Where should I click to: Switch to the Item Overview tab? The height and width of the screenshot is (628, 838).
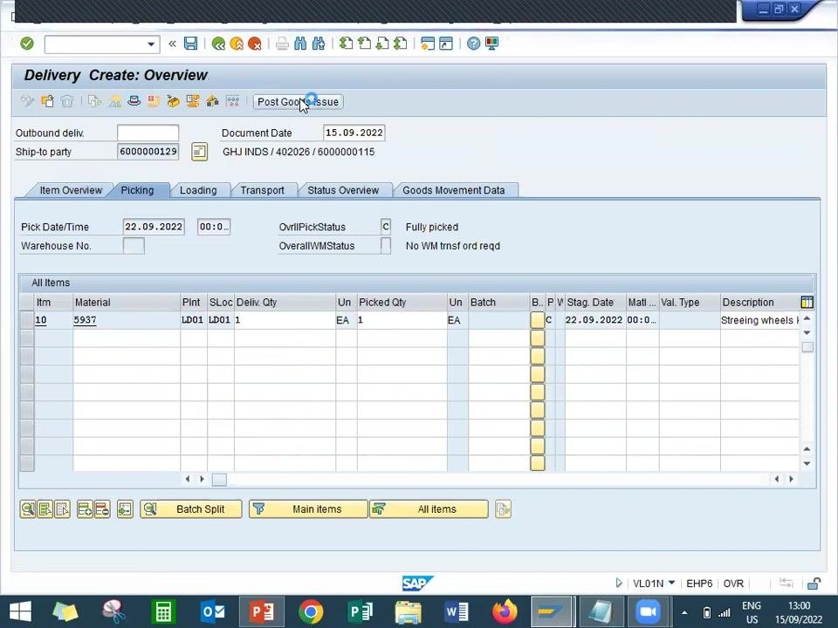71,190
